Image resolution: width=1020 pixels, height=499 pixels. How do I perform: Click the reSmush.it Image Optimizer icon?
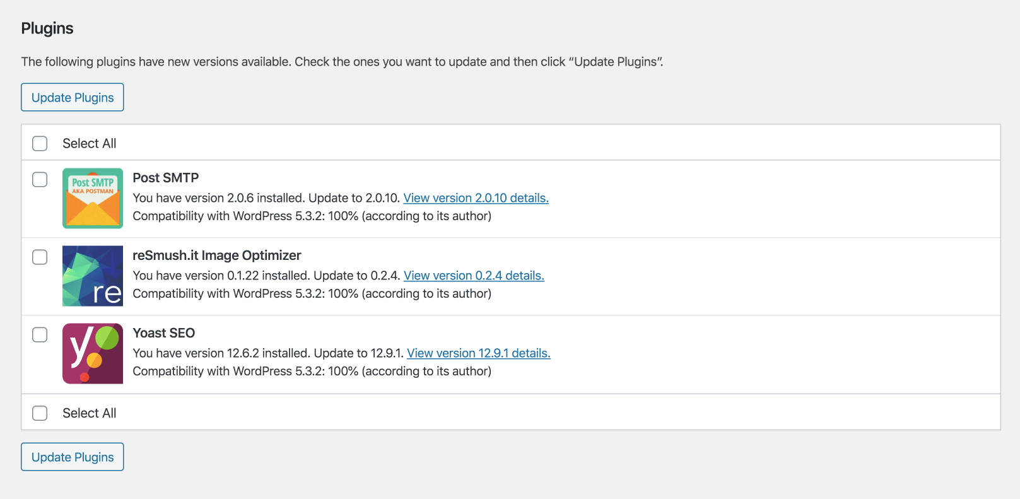pyautogui.click(x=93, y=276)
